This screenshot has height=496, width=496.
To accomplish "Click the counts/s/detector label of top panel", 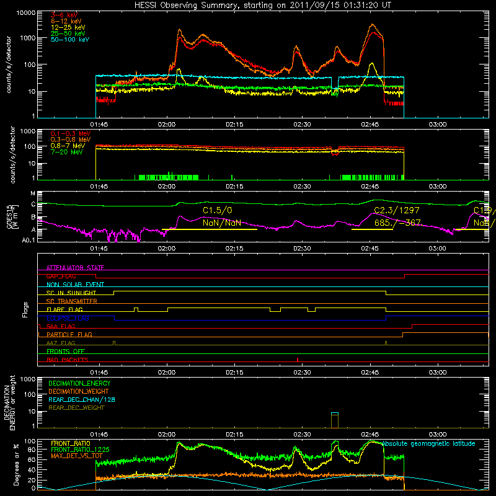I will (9, 64).
